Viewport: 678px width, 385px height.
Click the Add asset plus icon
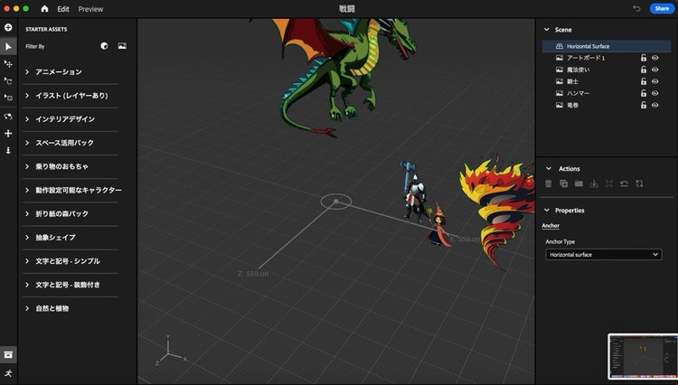pyautogui.click(x=8, y=28)
